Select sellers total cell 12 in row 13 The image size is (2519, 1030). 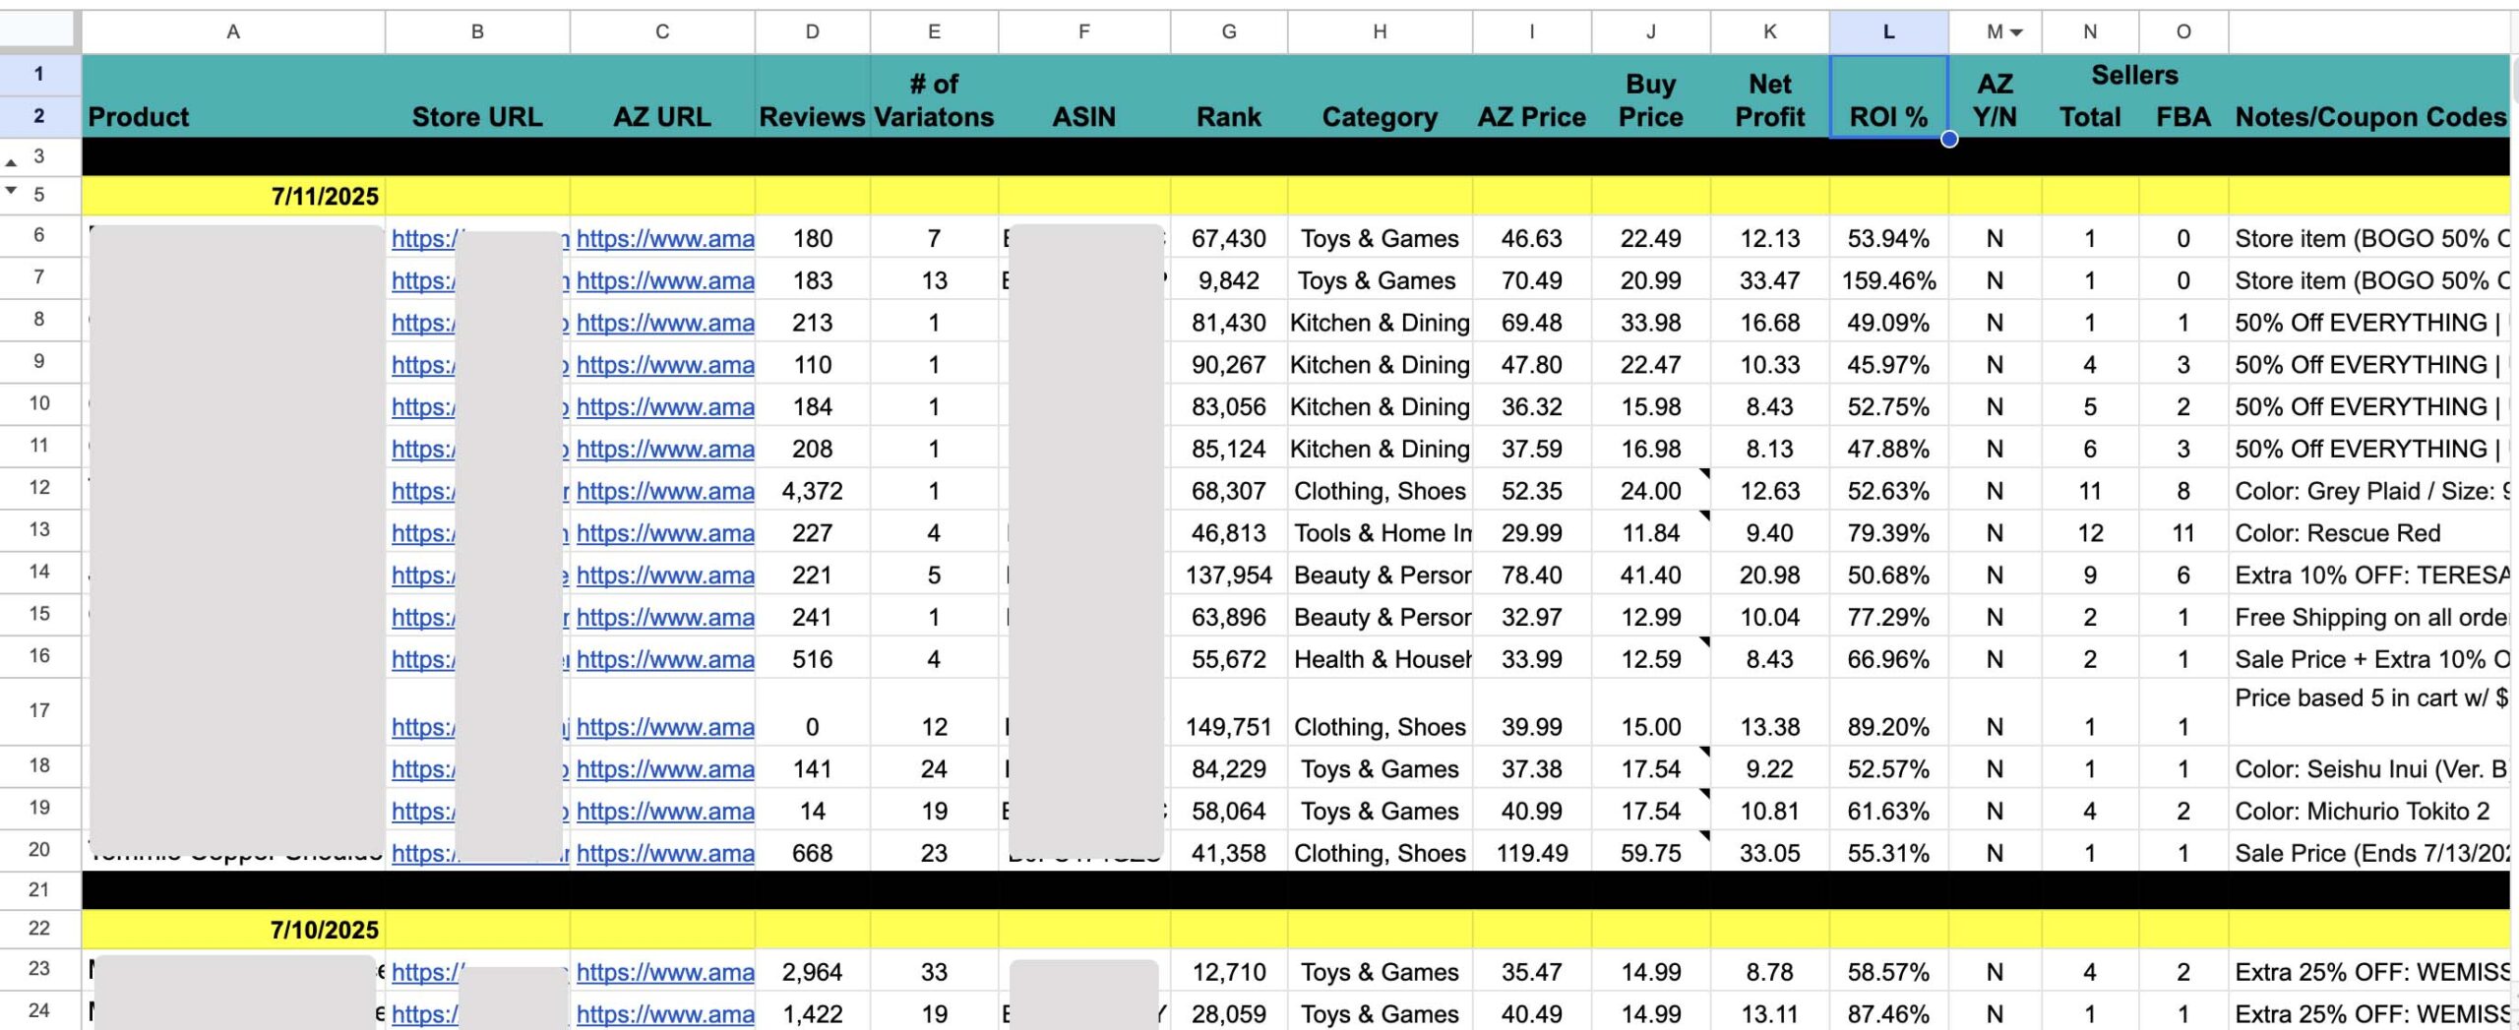click(2090, 533)
